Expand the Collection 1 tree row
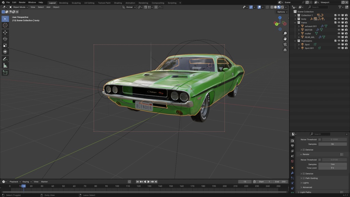This screenshot has height=197, width=350. click(295, 15)
